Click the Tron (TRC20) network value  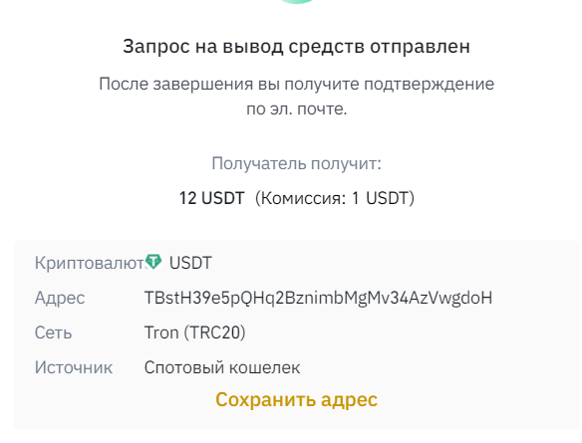[x=195, y=332]
